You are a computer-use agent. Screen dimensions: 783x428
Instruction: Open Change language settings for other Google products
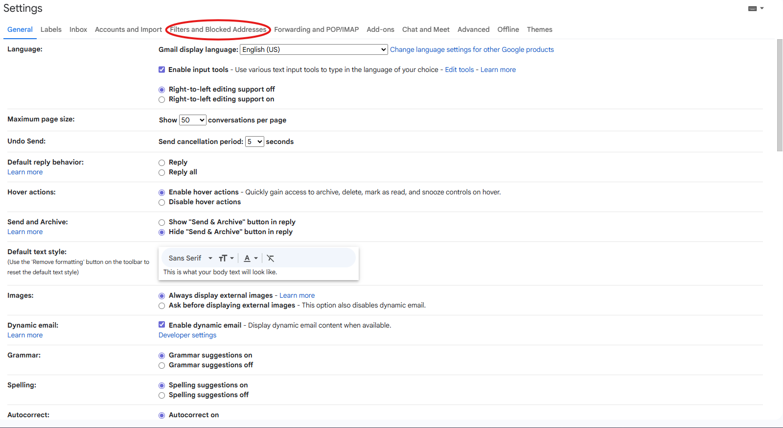pyautogui.click(x=472, y=49)
